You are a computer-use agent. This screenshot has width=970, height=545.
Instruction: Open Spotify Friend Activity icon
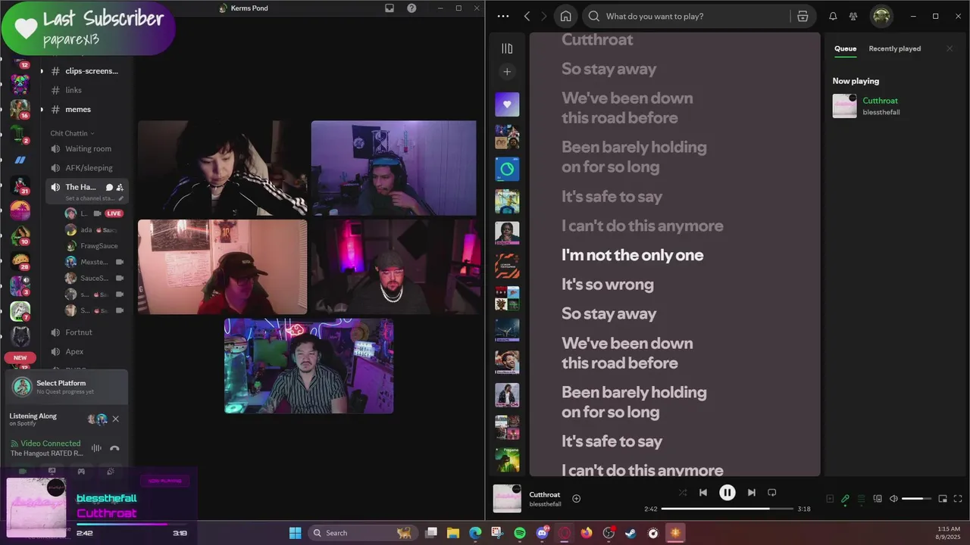pyautogui.click(x=853, y=17)
